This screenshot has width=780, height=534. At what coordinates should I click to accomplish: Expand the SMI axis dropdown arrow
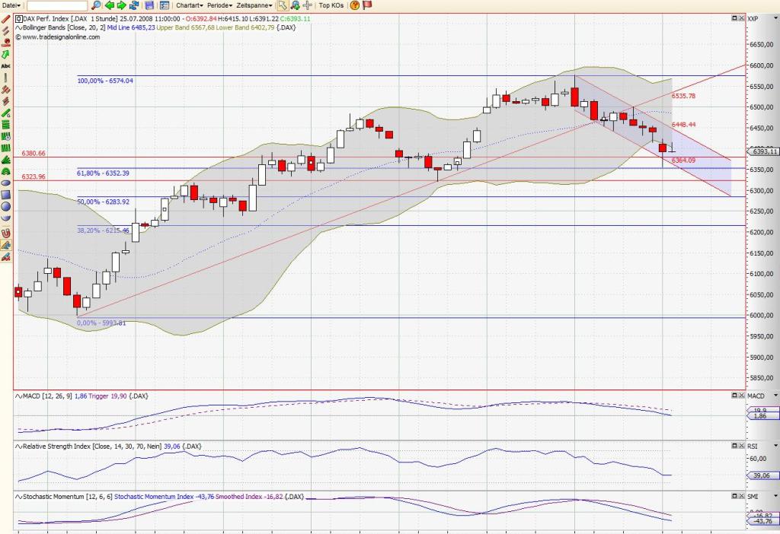coord(775,496)
